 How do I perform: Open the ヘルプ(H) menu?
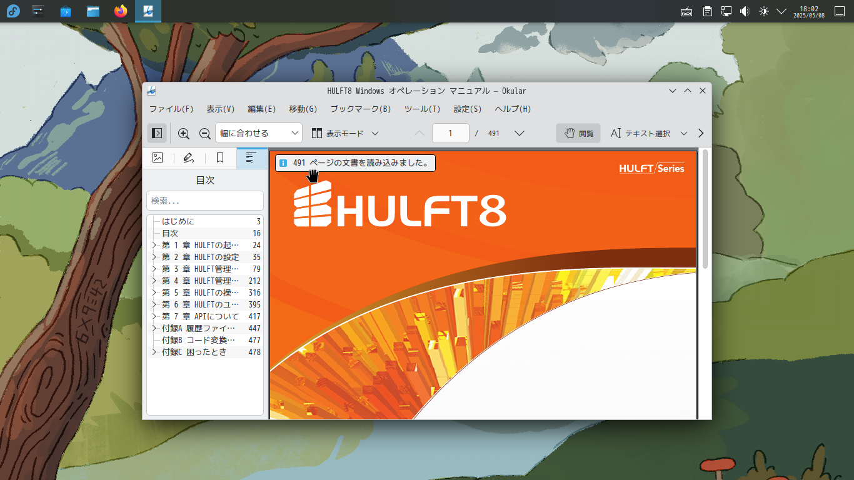click(x=513, y=109)
